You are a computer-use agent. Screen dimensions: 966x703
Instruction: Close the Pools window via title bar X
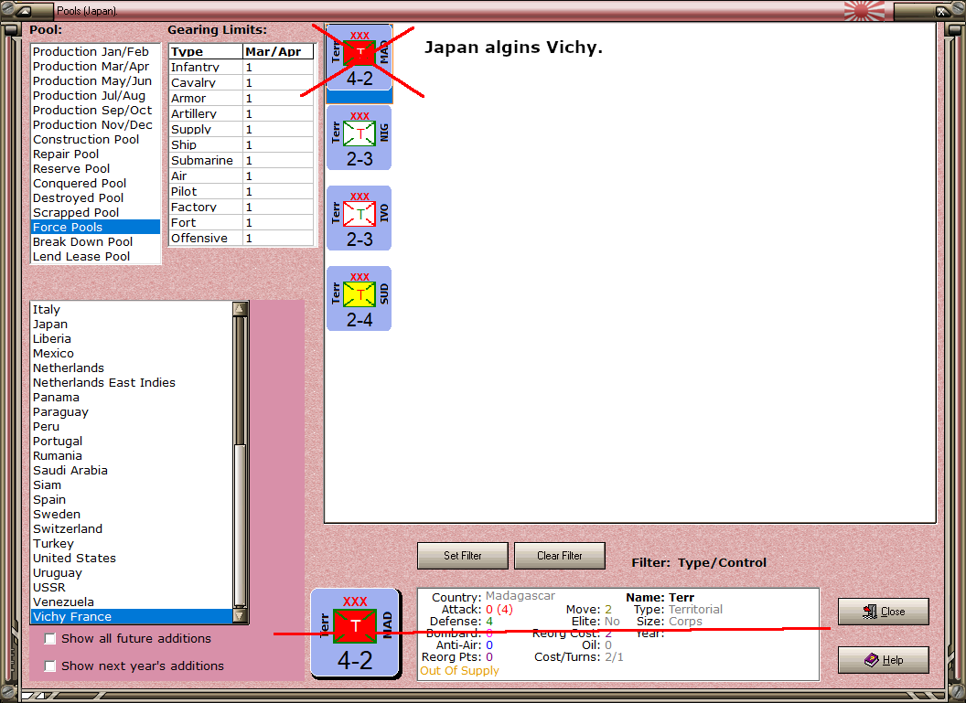coord(942,11)
